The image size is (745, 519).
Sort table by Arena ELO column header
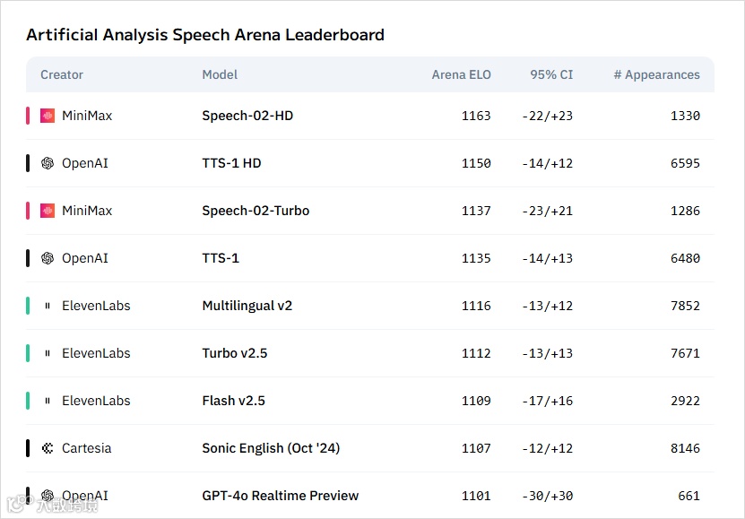coord(461,75)
